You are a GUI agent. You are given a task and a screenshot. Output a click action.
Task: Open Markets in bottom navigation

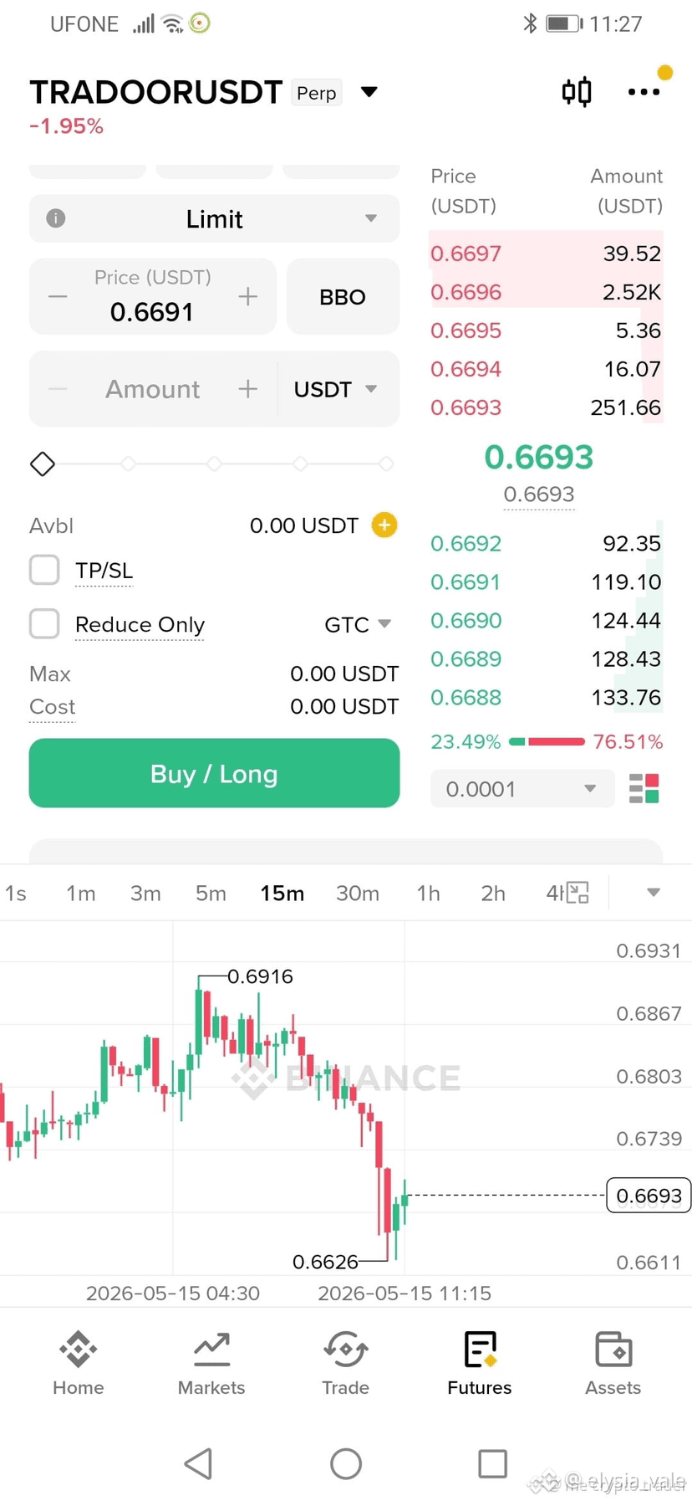pyautogui.click(x=211, y=1363)
